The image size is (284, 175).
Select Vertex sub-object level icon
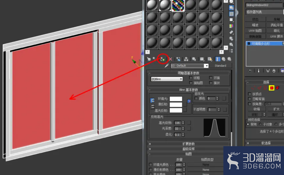253,88
